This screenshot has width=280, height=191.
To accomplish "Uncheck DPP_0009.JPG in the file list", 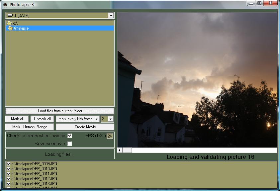I will [x=8, y=164].
